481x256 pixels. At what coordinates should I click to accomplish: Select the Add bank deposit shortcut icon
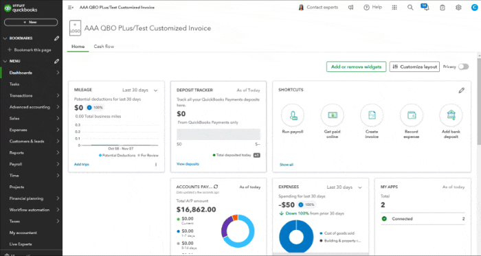[451, 115]
